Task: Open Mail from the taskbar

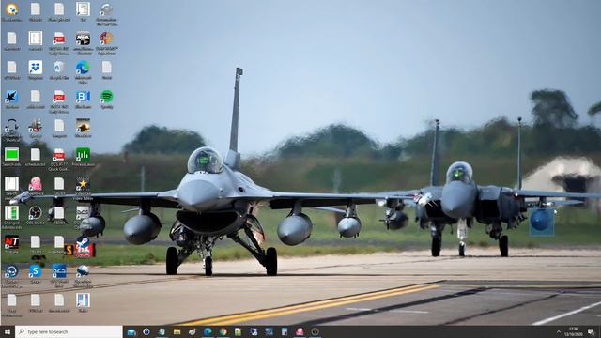Action: point(131,331)
